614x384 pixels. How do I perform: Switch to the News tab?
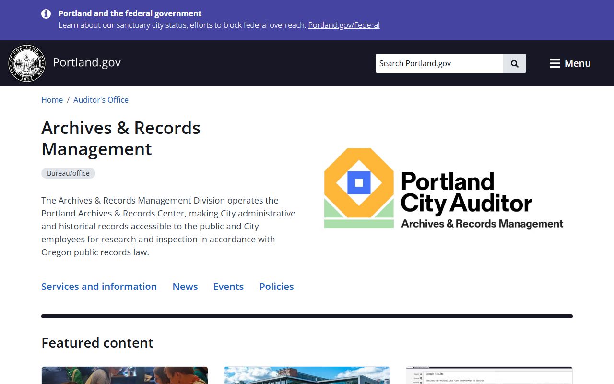tap(185, 287)
